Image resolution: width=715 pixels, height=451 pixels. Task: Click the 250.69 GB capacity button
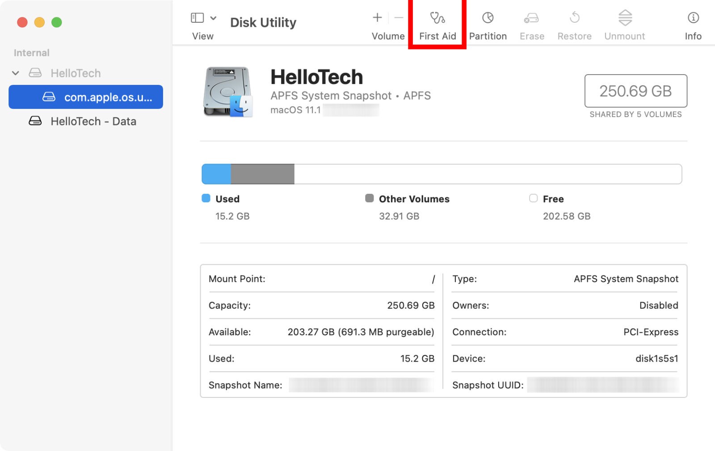[x=635, y=92]
